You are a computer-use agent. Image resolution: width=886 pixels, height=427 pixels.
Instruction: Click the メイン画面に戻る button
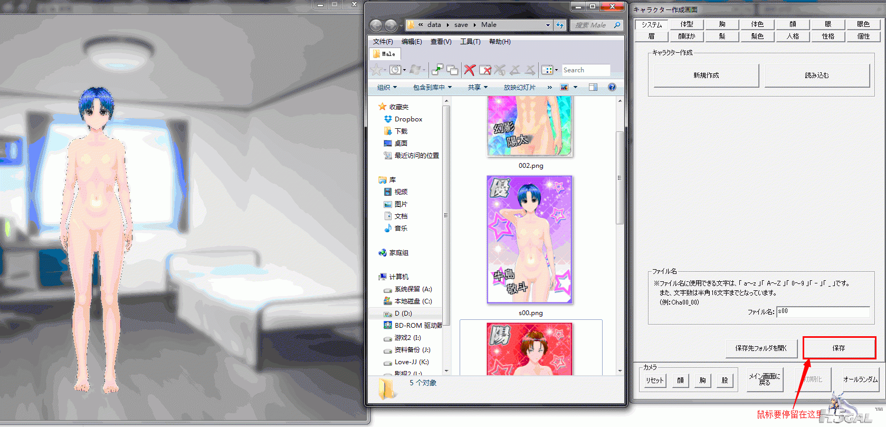click(765, 379)
